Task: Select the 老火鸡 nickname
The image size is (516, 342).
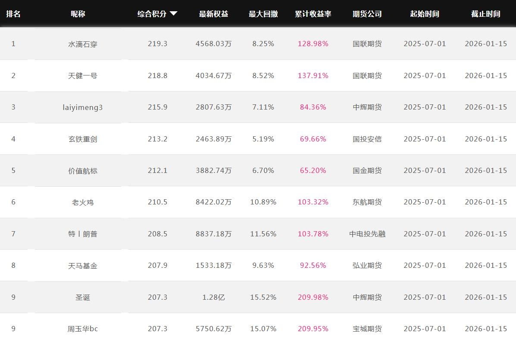Action: [82, 202]
